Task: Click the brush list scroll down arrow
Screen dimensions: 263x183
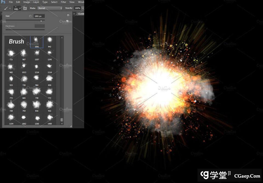Action: [62, 124]
